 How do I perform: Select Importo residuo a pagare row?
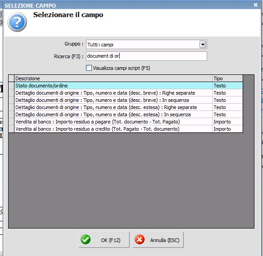128,122
